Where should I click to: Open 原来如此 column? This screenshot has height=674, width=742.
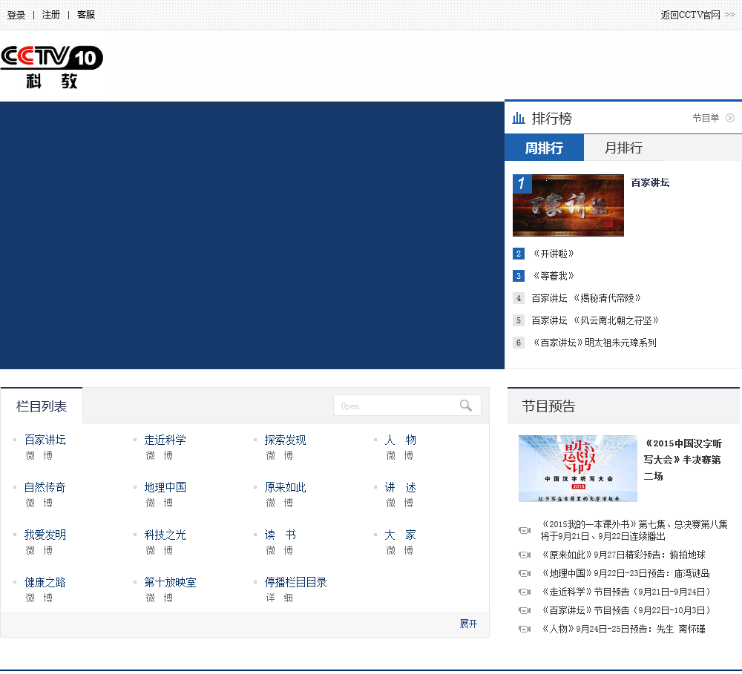pos(286,487)
